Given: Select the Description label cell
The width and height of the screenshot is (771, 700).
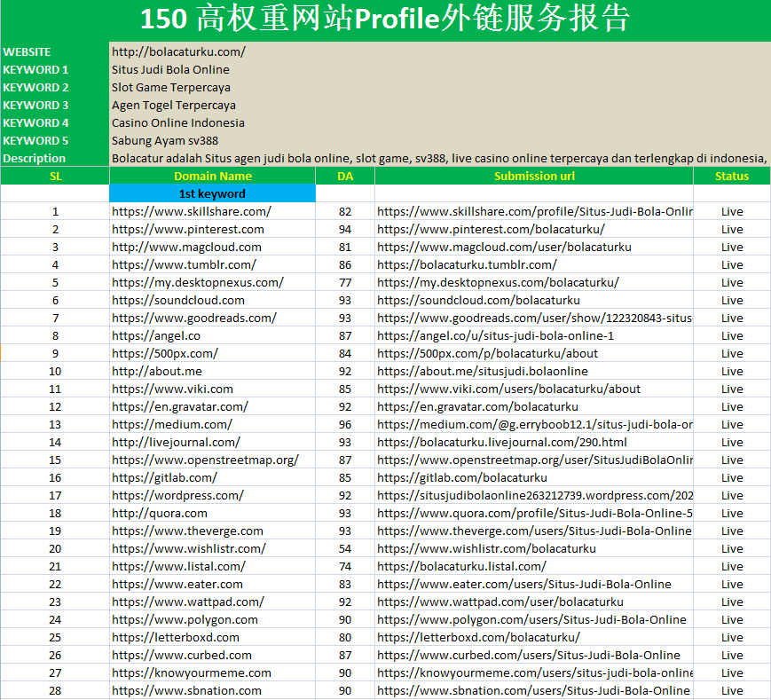Looking at the screenshot, I should [55, 158].
